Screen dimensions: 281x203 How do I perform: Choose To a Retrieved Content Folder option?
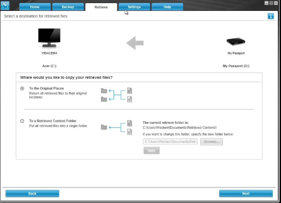tap(22, 121)
